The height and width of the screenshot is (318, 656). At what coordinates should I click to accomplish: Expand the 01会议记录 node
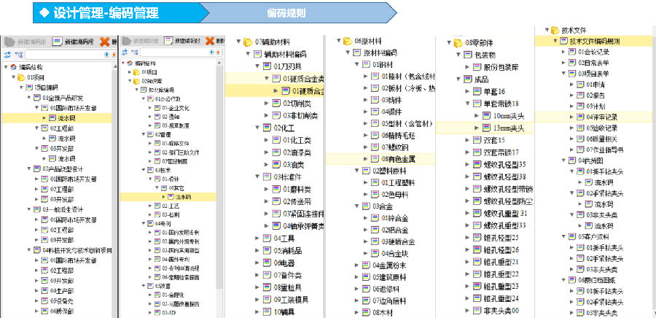point(563,52)
